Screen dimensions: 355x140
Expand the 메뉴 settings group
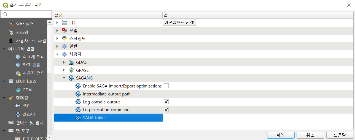(x=57, y=23)
